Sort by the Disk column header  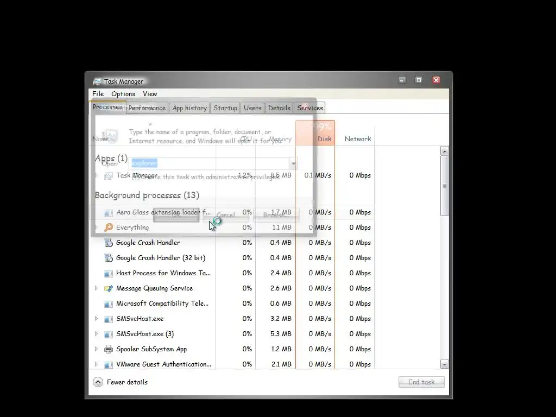pyautogui.click(x=315, y=133)
